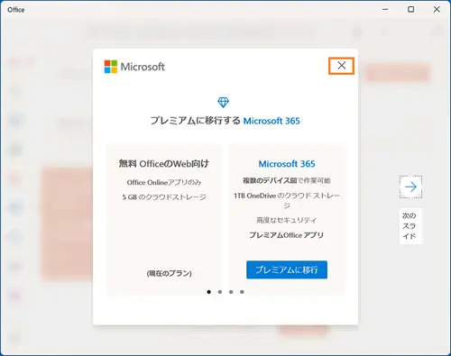The image size is (451, 356).
Task: Close the Office window
Action: [437, 10]
